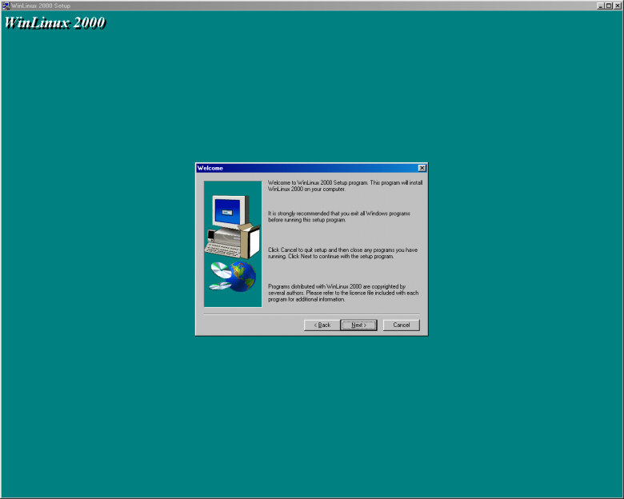Go back using the Back button
624x499 pixels.
pos(322,325)
